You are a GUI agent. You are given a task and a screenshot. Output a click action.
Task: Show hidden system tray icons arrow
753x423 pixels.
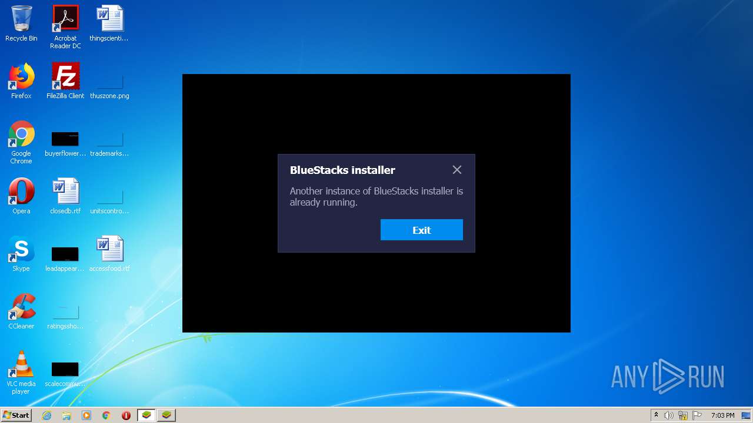coord(656,415)
